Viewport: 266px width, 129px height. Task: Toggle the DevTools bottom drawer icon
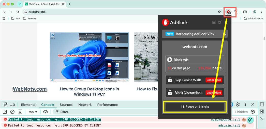262,105
